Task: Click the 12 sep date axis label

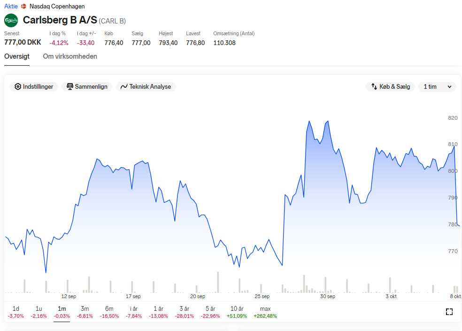Action: pos(69,296)
